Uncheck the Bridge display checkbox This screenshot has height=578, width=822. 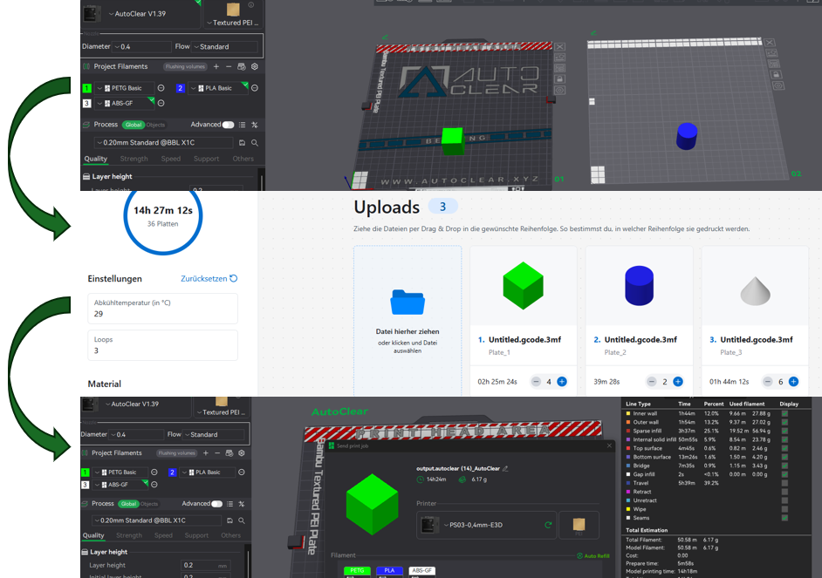click(784, 466)
